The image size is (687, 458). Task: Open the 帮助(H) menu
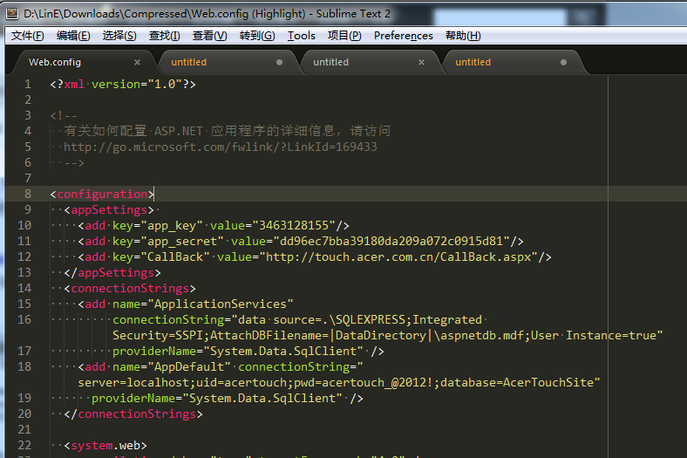(463, 36)
